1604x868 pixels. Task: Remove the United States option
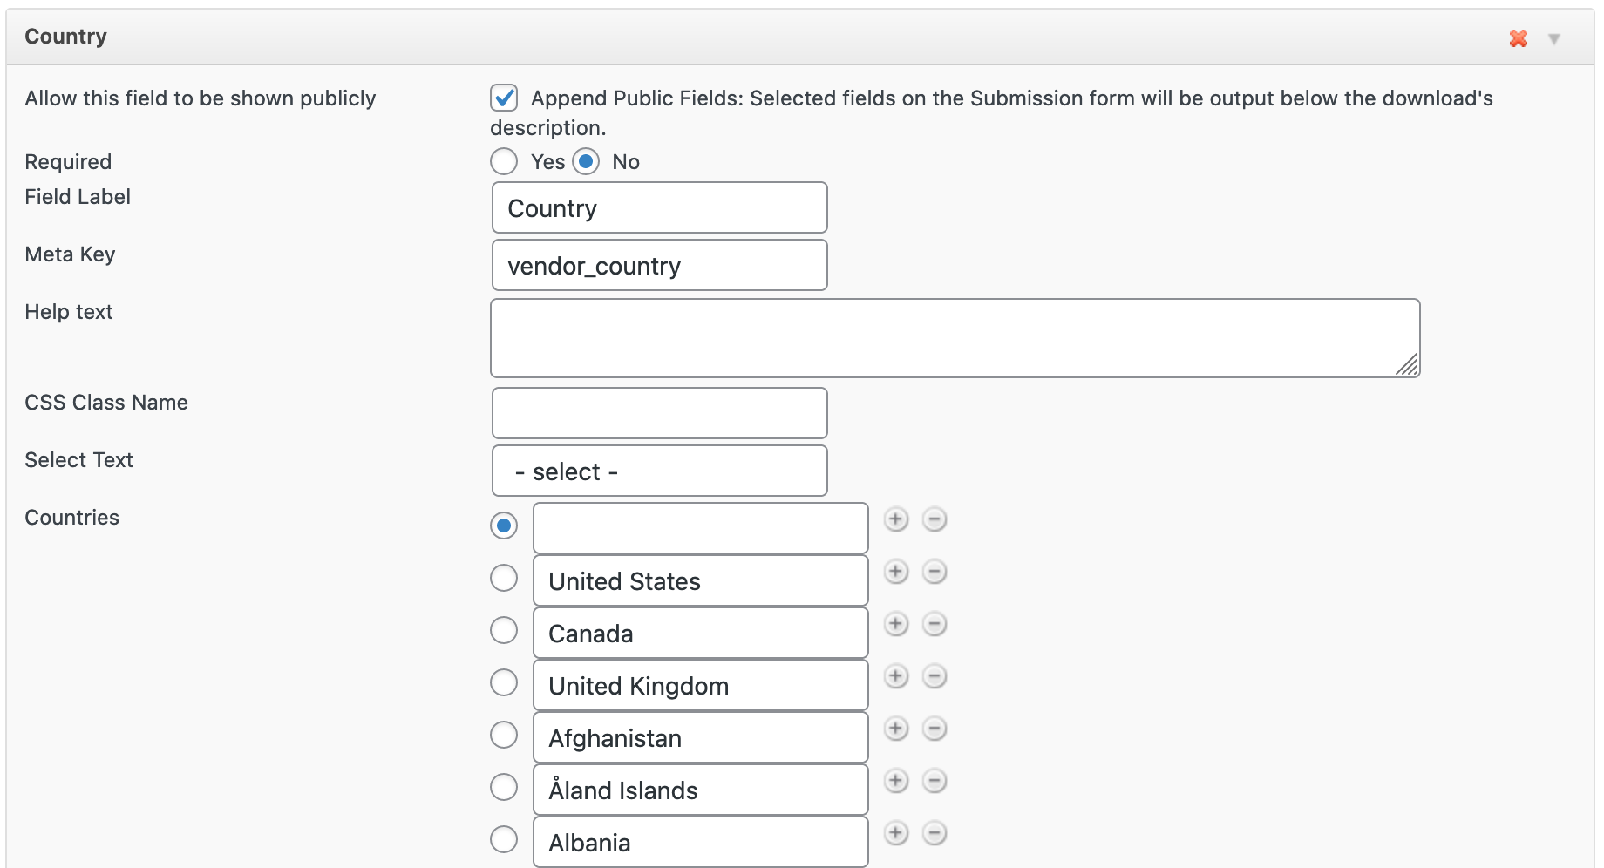pos(935,572)
